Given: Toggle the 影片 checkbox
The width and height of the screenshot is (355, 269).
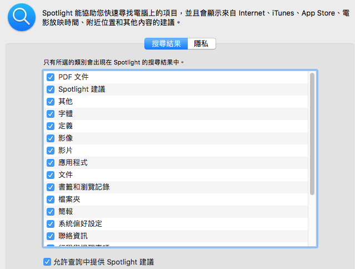Looking at the screenshot, I should tap(51, 151).
